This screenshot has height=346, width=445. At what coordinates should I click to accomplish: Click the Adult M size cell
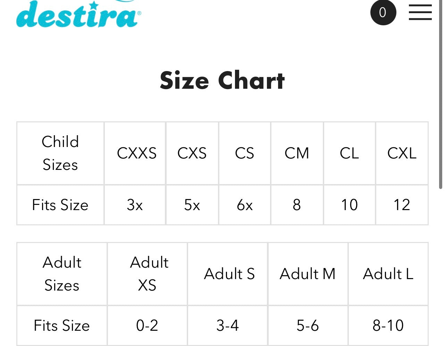[308, 274]
